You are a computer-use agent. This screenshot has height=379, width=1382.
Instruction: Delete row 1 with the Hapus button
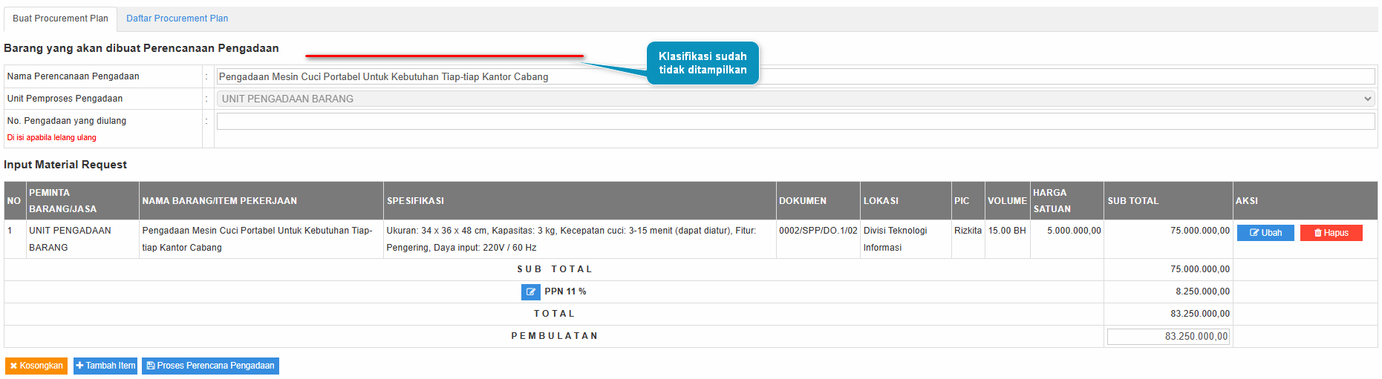coord(1331,233)
